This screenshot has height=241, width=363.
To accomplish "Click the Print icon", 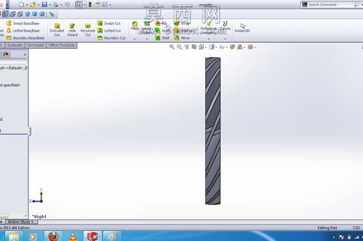I will 56,4.
